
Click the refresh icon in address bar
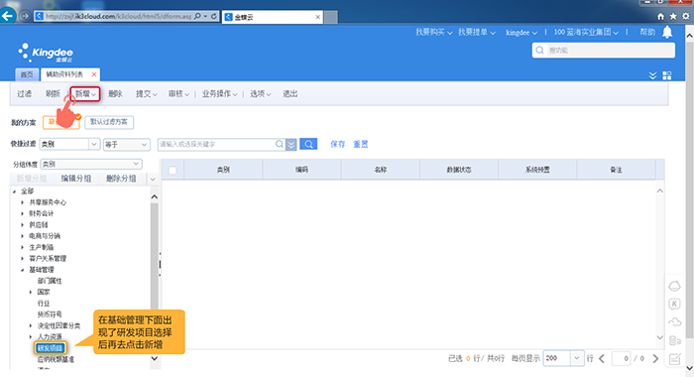point(214,17)
